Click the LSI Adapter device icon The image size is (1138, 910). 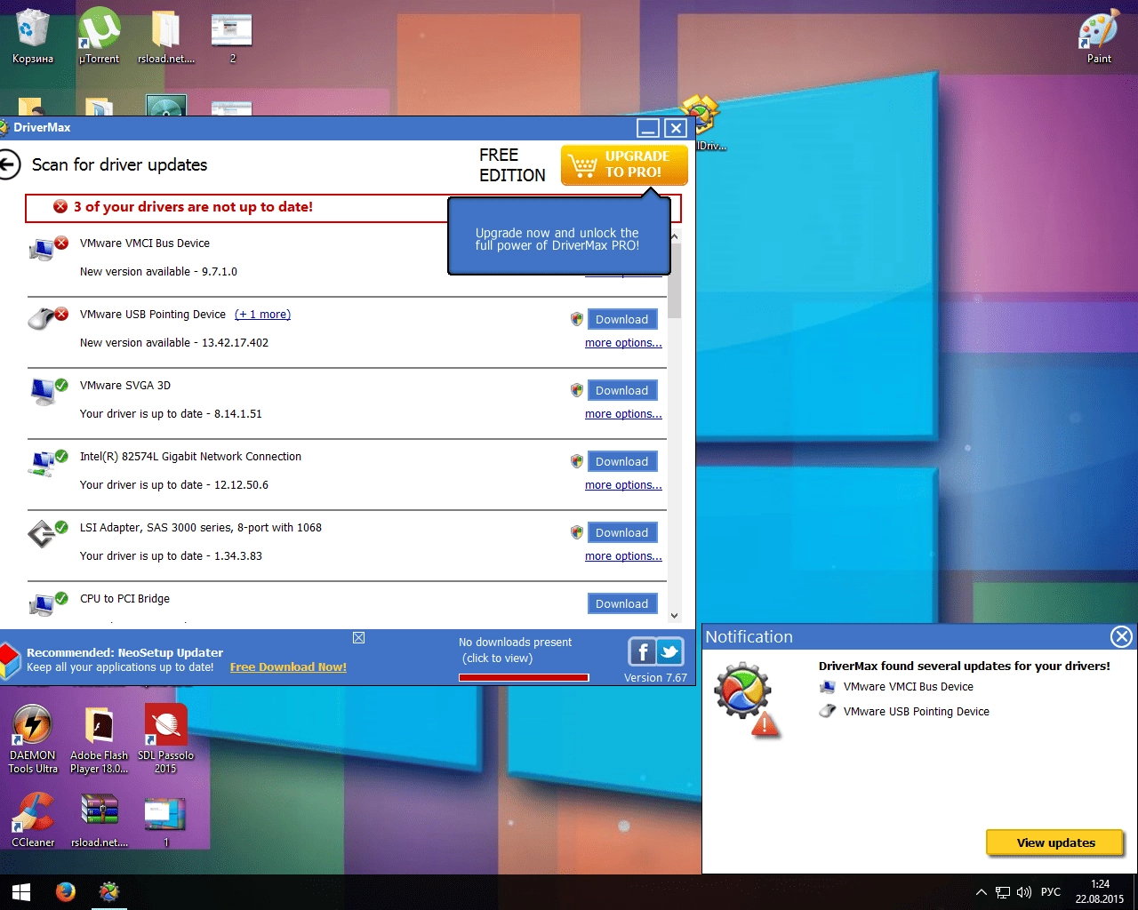[x=46, y=532]
